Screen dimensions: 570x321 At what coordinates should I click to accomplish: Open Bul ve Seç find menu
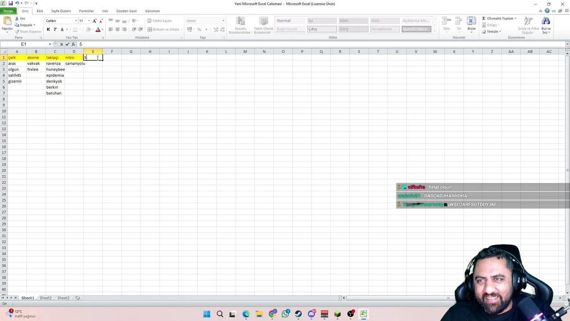pos(546,25)
